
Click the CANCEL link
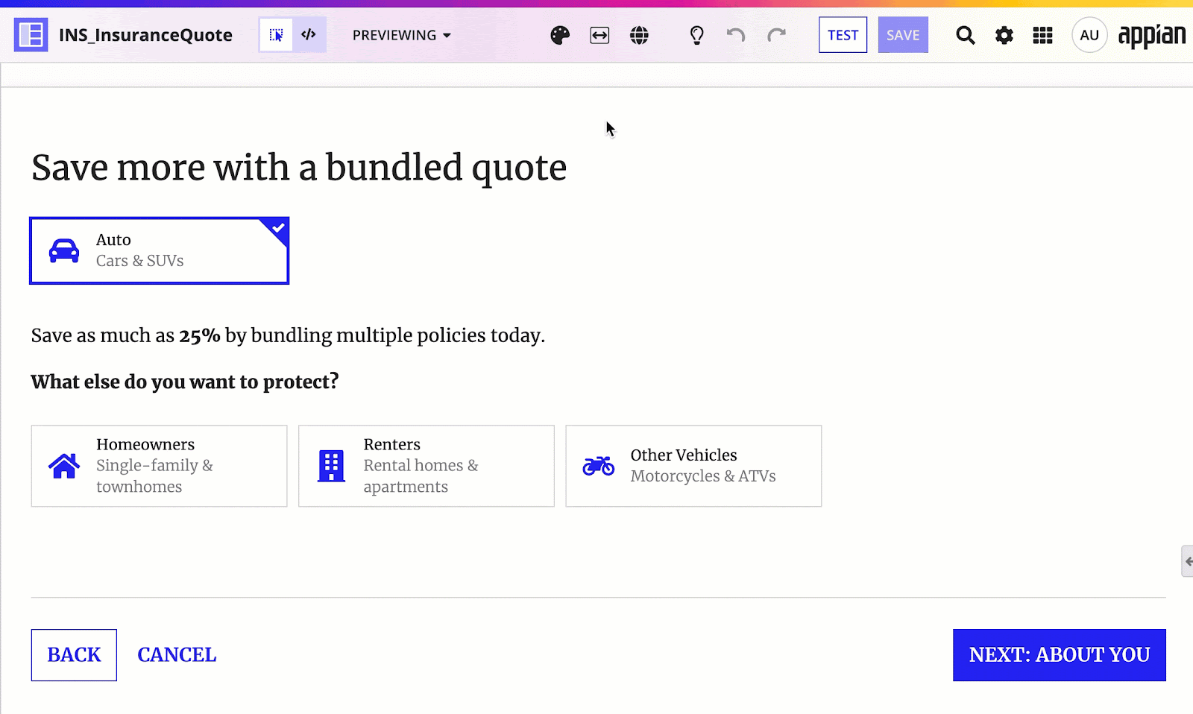[x=177, y=655]
